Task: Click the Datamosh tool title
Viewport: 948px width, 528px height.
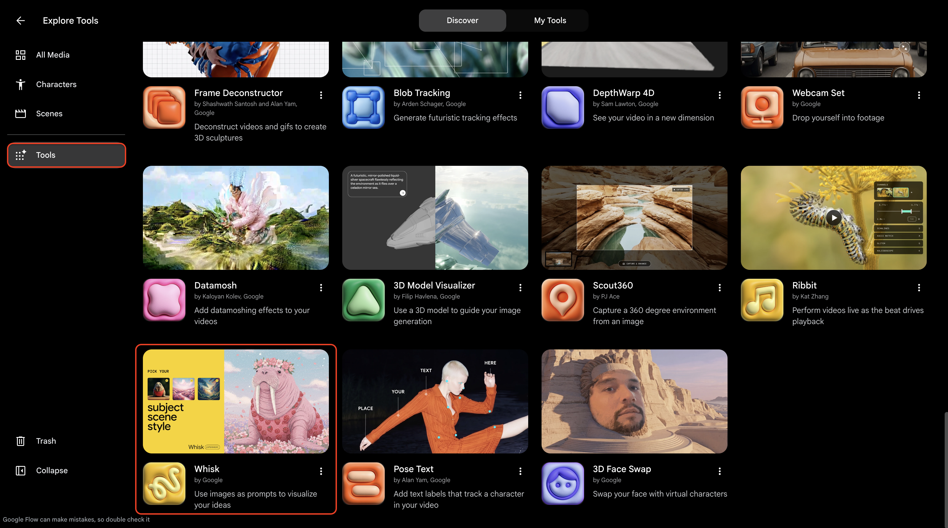Action: [215, 285]
